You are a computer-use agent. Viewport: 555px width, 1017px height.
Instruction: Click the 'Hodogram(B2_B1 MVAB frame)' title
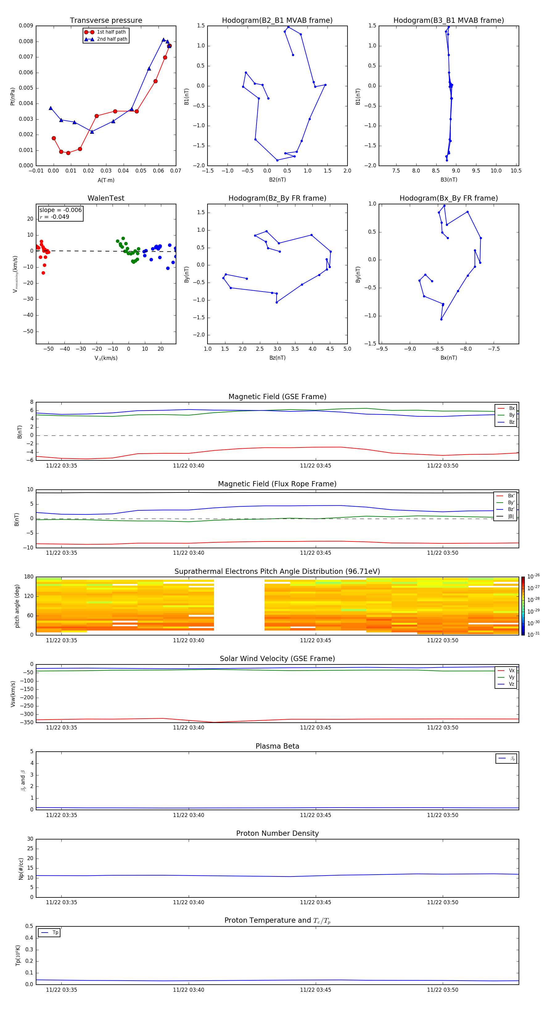click(277, 21)
